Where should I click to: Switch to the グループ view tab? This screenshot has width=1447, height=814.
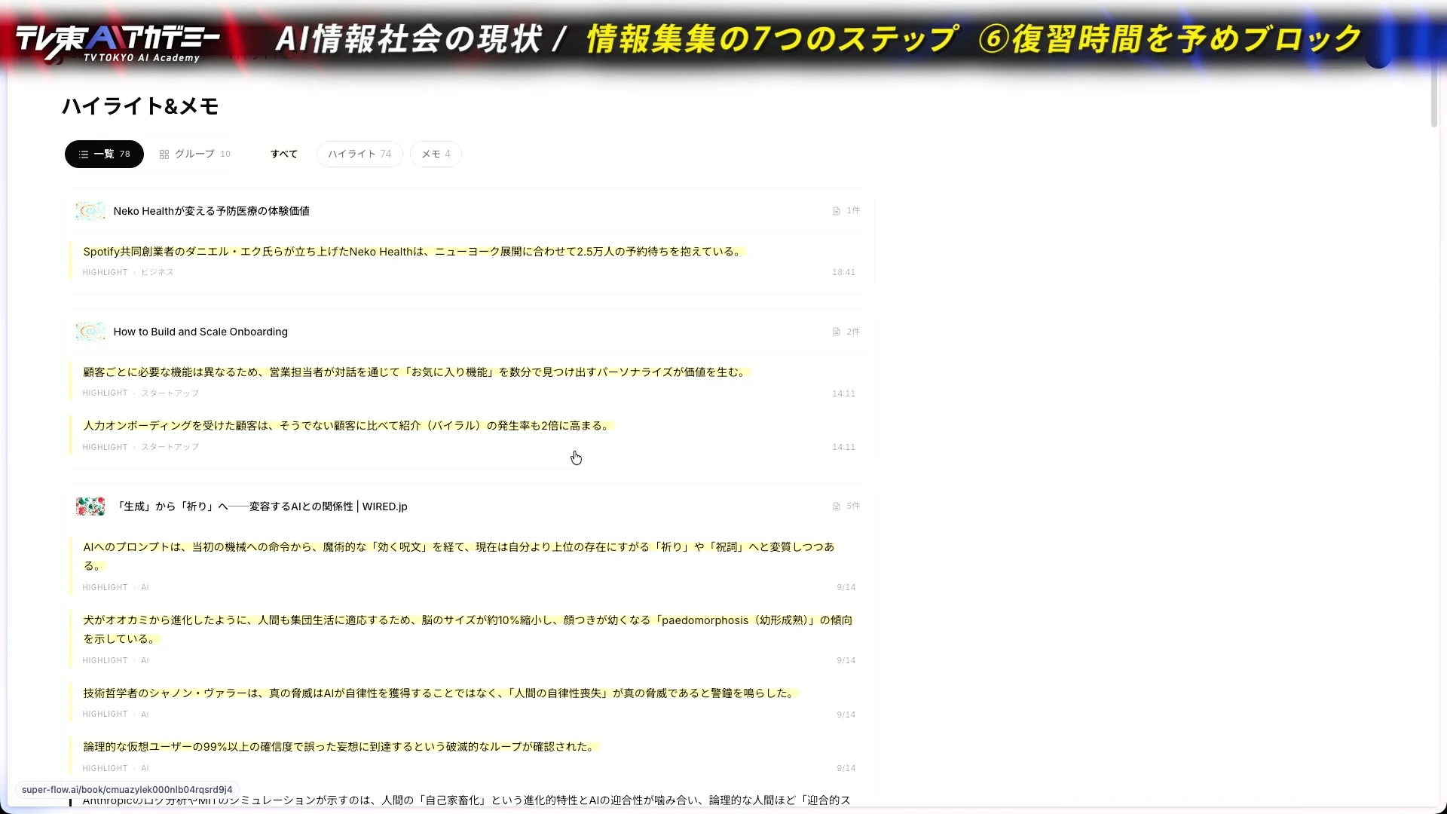[x=194, y=154]
